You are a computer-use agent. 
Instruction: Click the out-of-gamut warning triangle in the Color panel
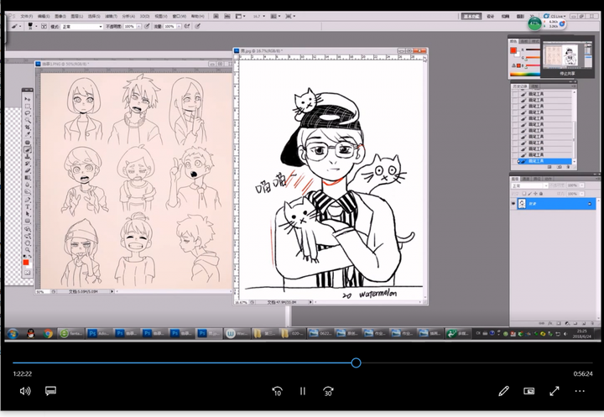coord(514,65)
